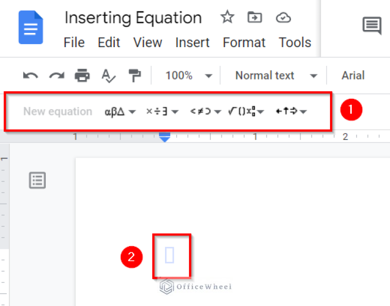Open the comment history icon
The height and width of the screenshot is (306, 390).
pyautogui.click(x=371, y=25)
